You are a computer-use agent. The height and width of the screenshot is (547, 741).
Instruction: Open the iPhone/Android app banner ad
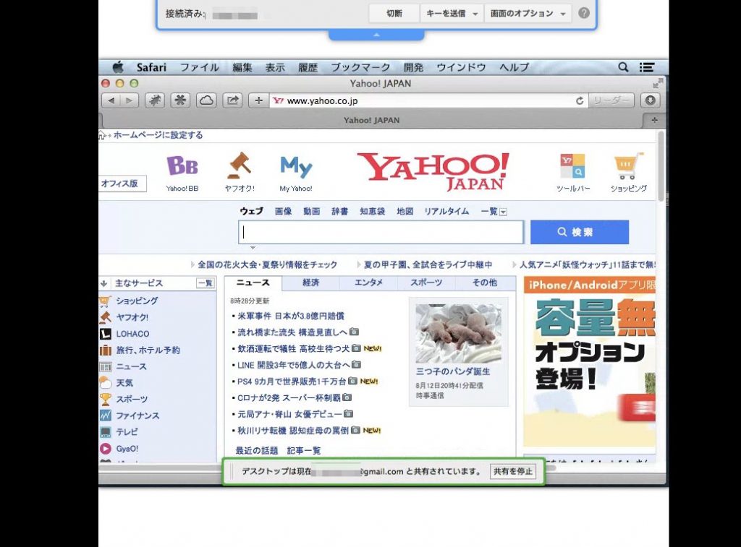589,361
